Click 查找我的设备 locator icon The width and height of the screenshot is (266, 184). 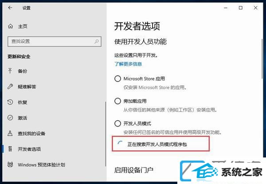10,134
